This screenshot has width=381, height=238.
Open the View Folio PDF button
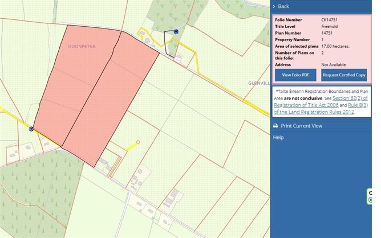(x=295, y=75)
